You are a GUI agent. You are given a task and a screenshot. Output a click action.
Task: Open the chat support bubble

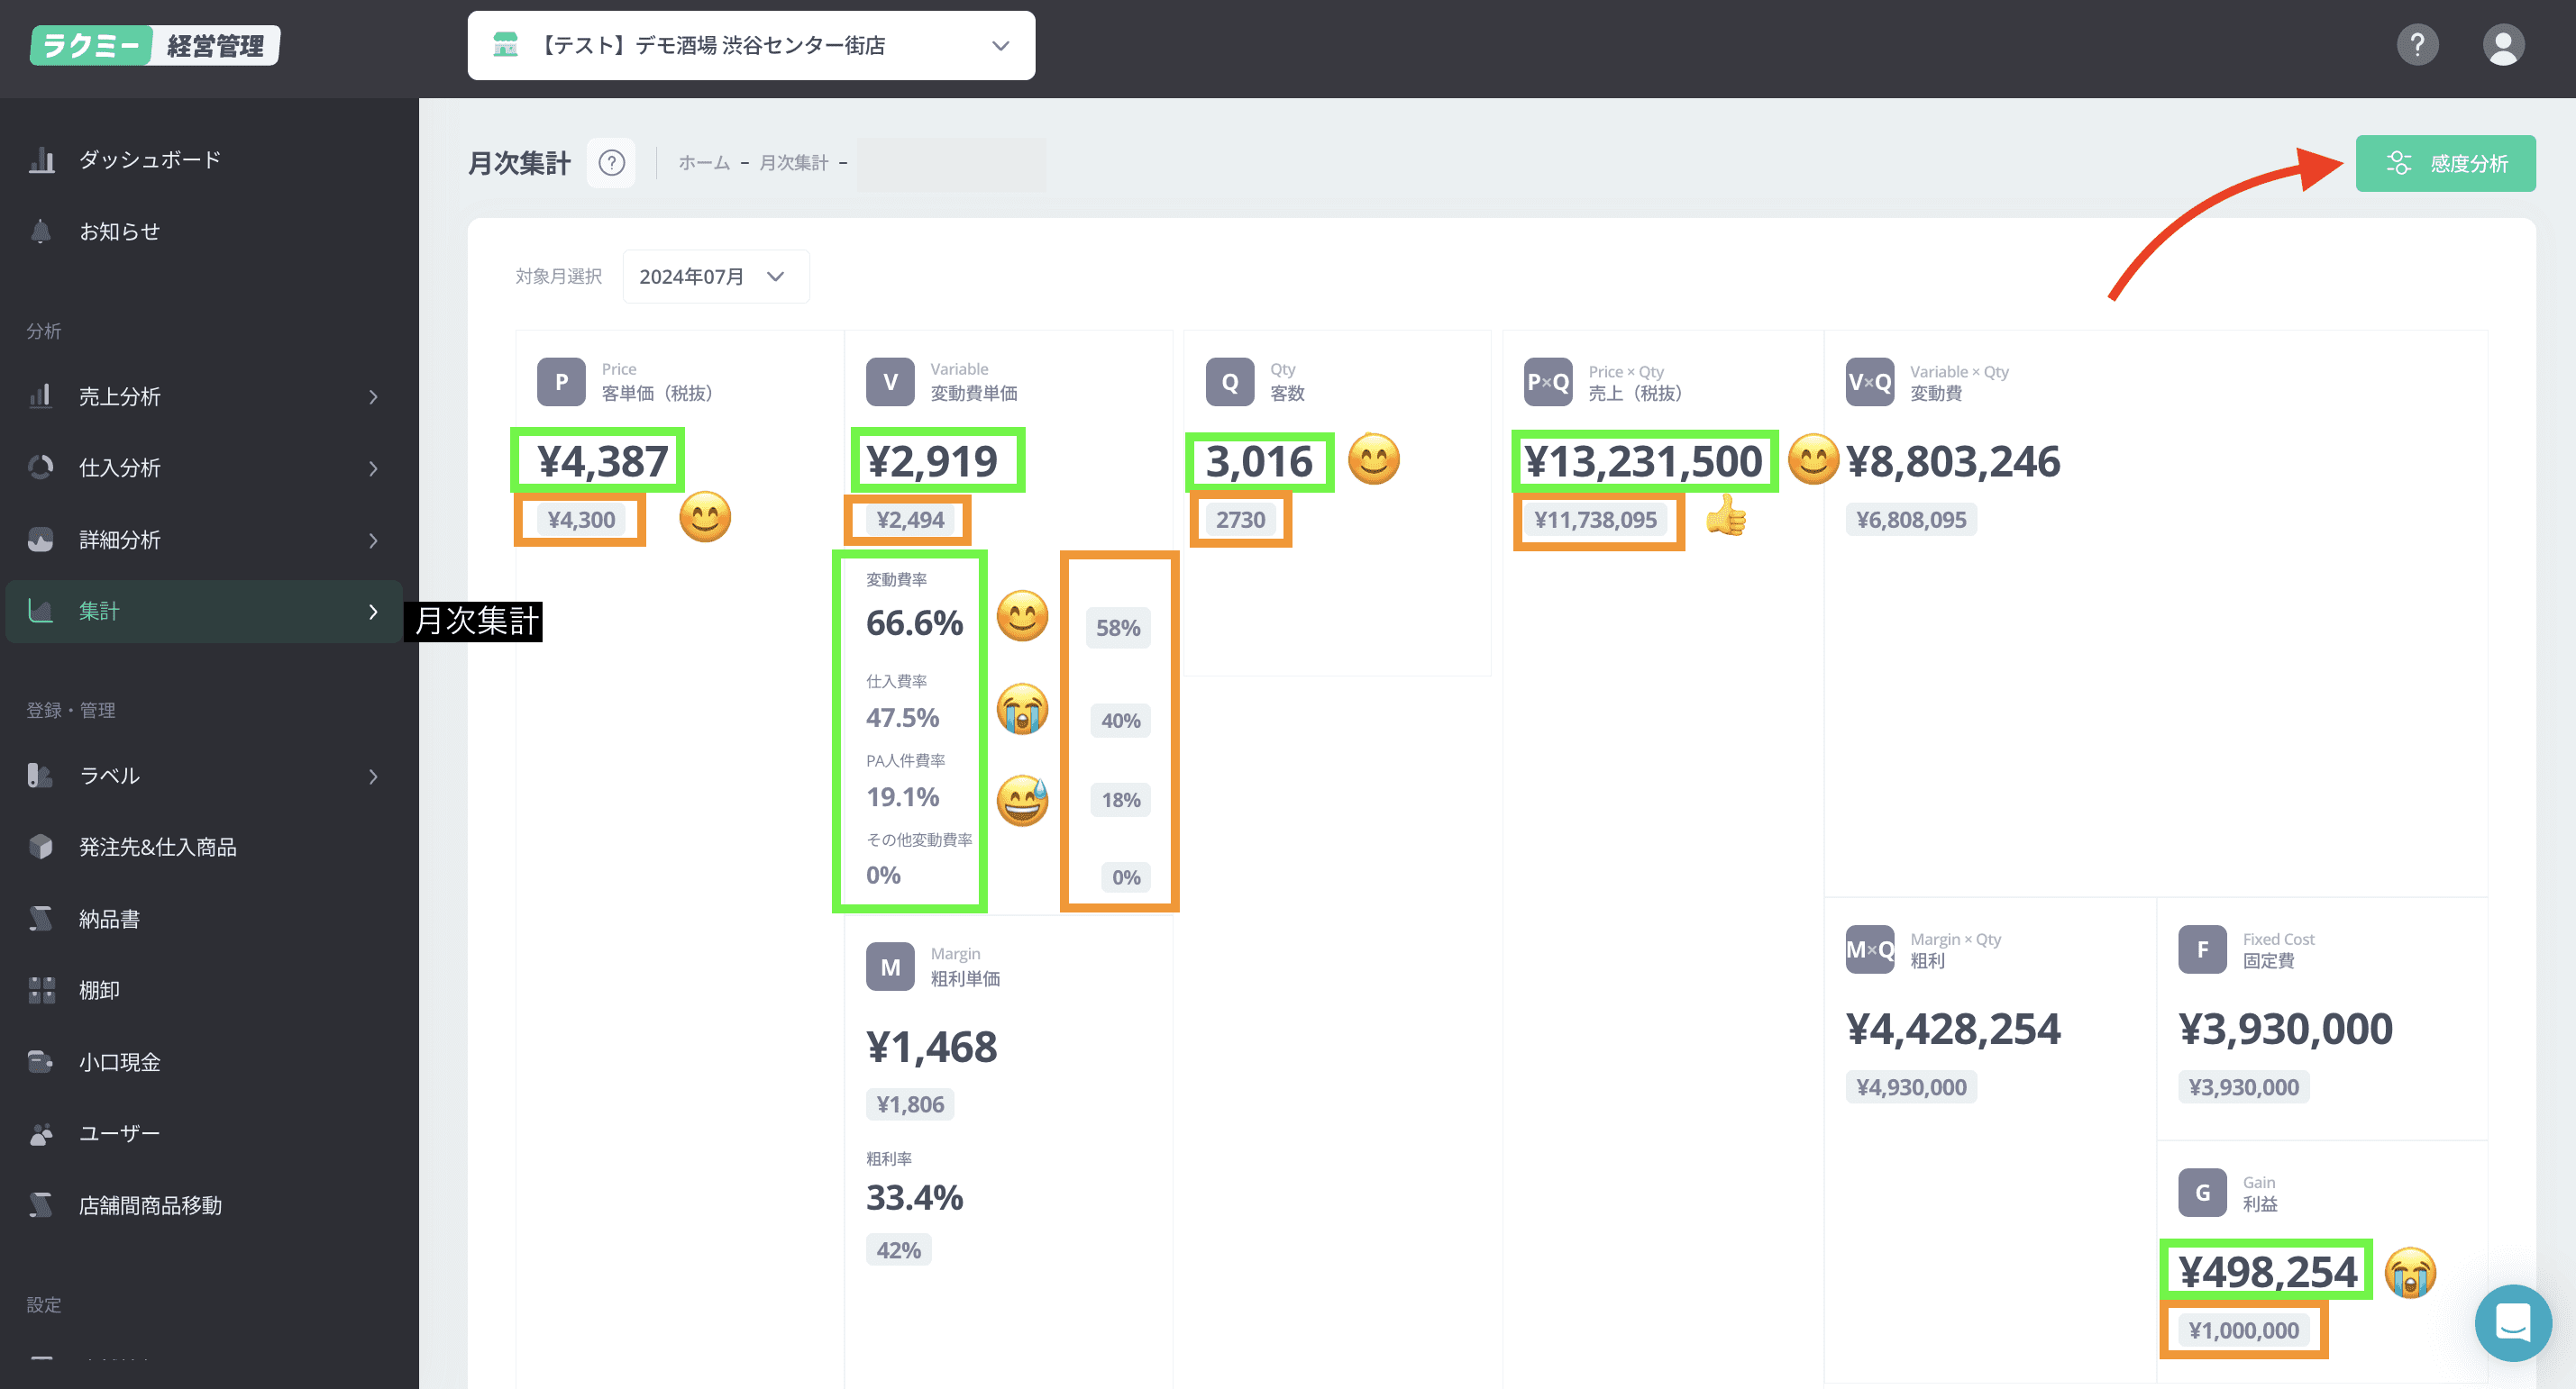(x=2511, y=1323)
